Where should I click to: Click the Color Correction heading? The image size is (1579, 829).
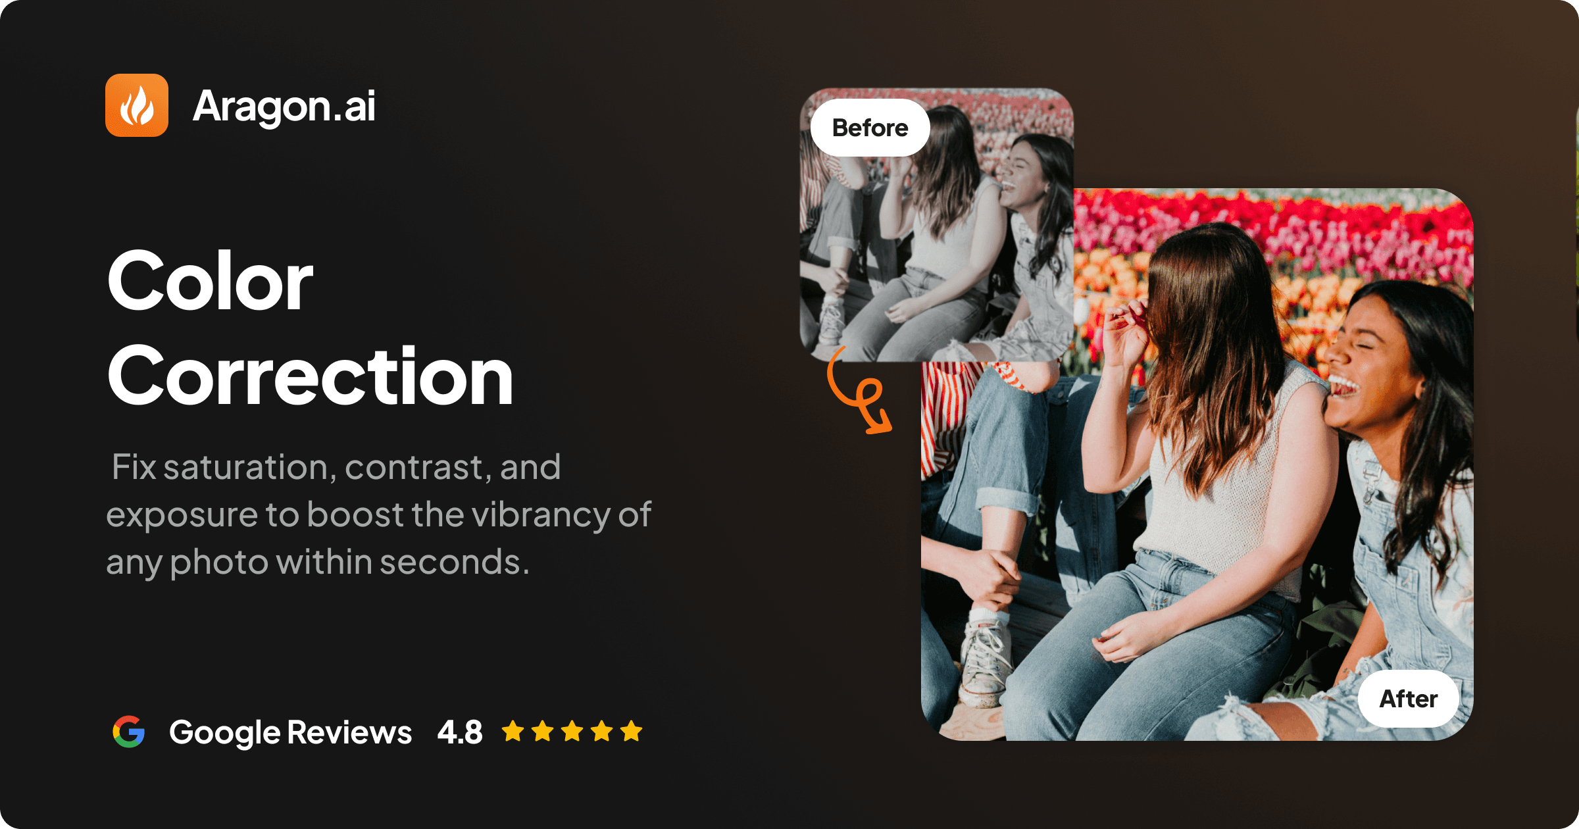point(309,328)
